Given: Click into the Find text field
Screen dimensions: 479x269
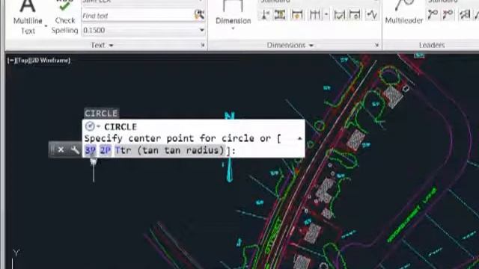Looking at the screenshot, I should click(138, 16).
